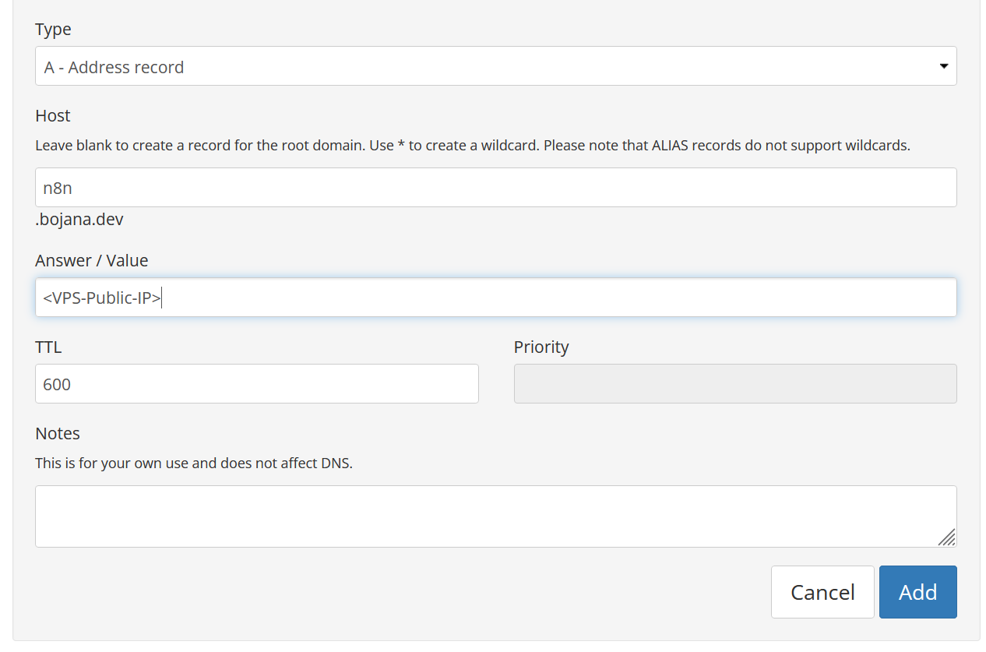Click the Notes textarea resize handle
The image size is (986, 652).
coord(947,537)
